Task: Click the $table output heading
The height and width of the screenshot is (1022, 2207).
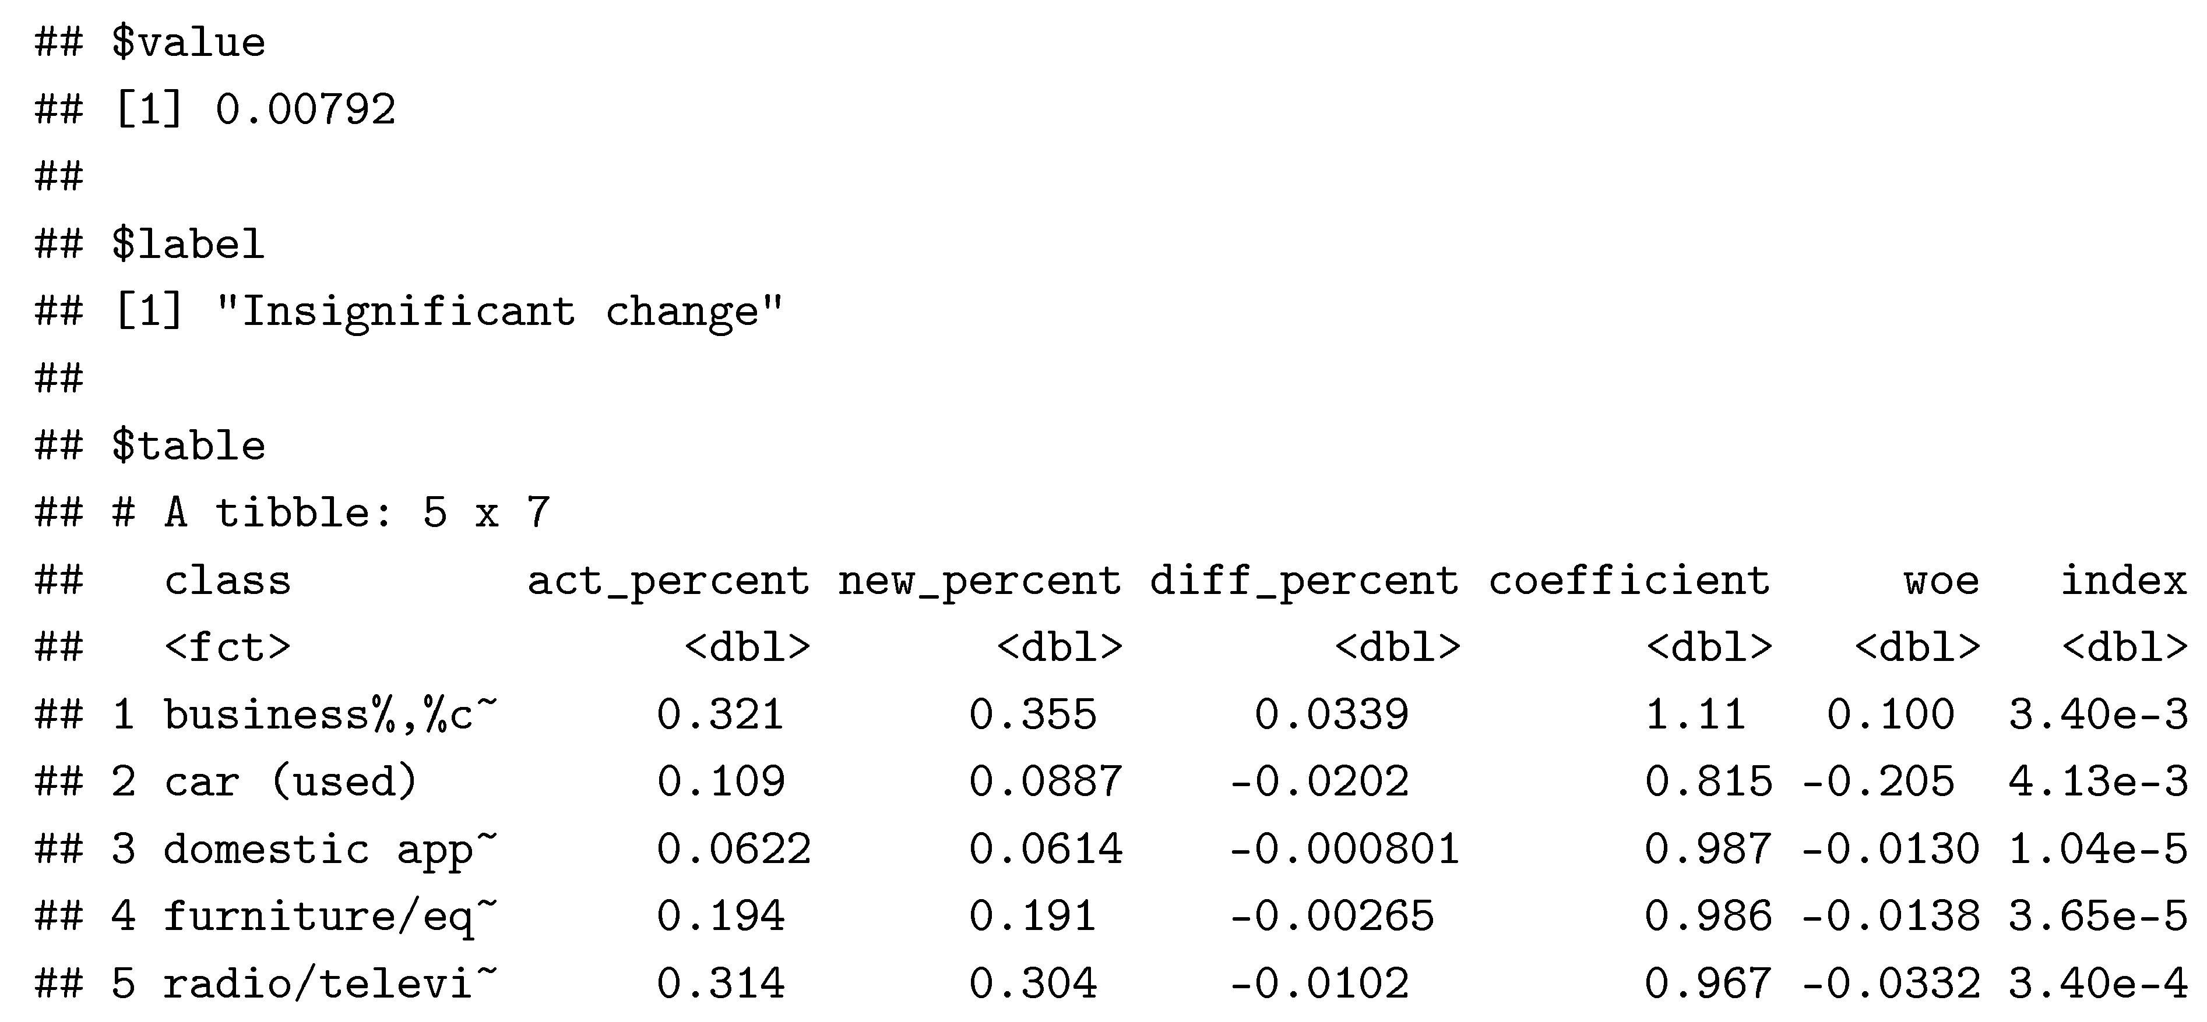Action: click(188, 446)
